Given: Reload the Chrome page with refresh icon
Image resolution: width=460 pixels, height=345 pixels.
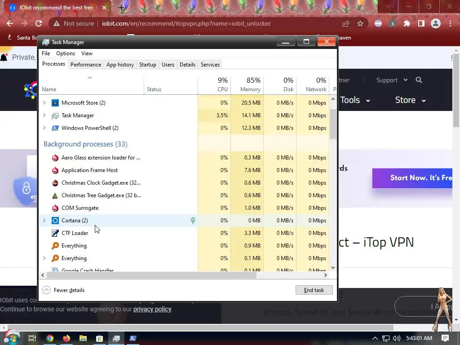Looking at the screenshot, I should [x=39, y=23].
